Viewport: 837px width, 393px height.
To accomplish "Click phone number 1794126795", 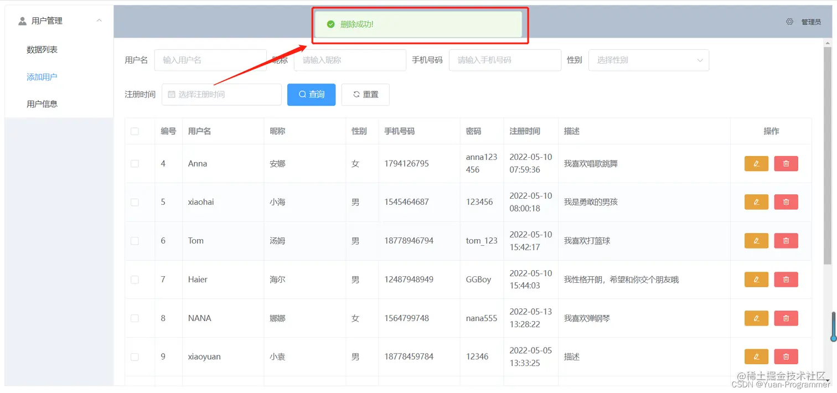I will click(x=406, y=163).
